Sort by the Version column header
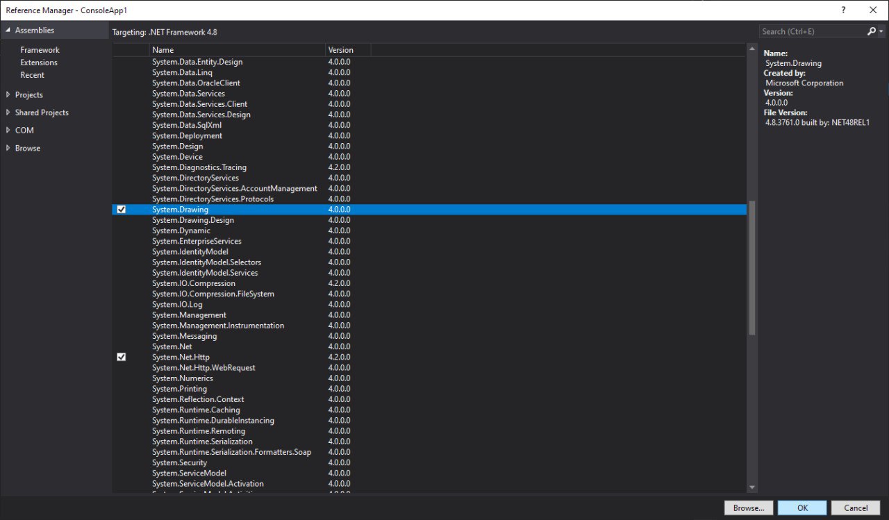889x520 pixels. tap(348, 50)
